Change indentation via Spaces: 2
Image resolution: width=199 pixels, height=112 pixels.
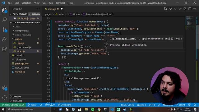(x=141, y=105)
